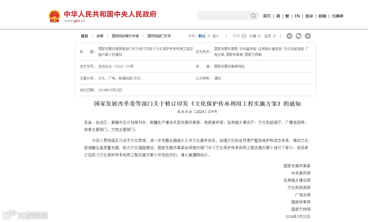This screenshot has width=368, height=222.
Task: Click closing date 2024年3月22日
Action: [298, 217]
